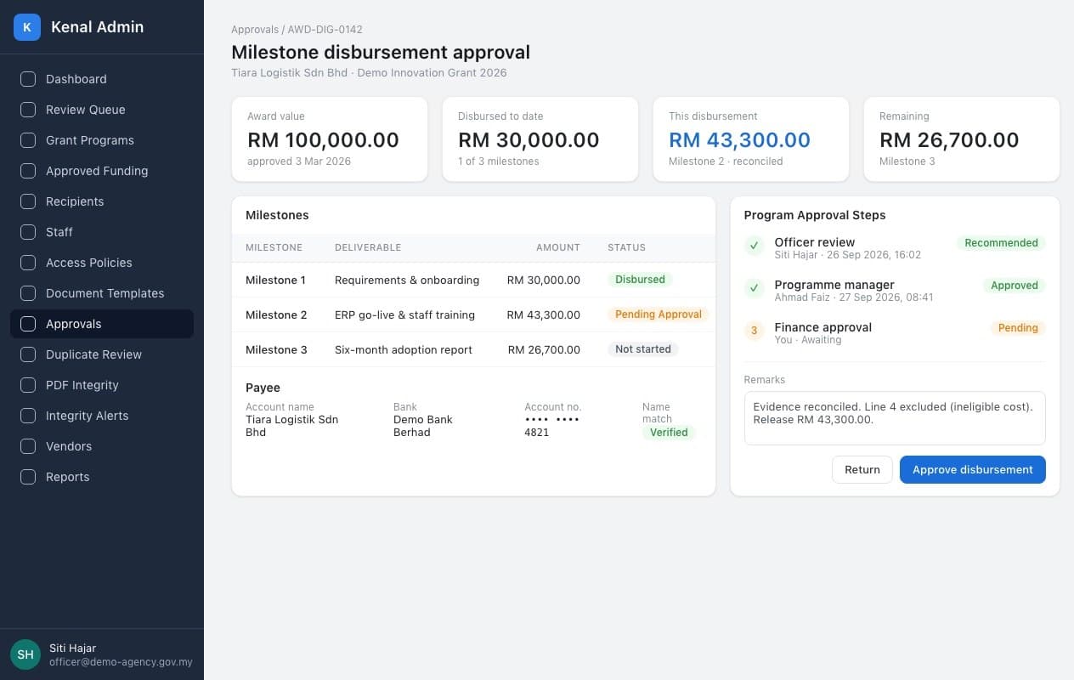Image resolution: width=1074 pixels, height=680 pixels.
Task: Select the Milestone 3 row name
Action: pos(277,349)
